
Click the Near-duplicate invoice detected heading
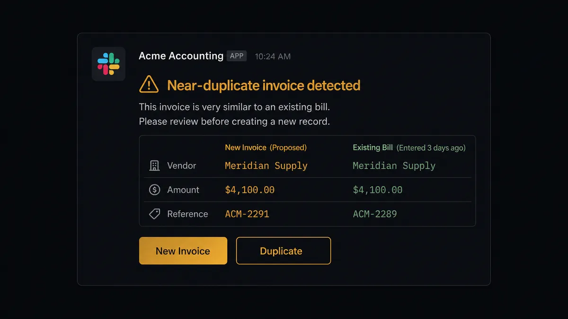pos(263,86)
